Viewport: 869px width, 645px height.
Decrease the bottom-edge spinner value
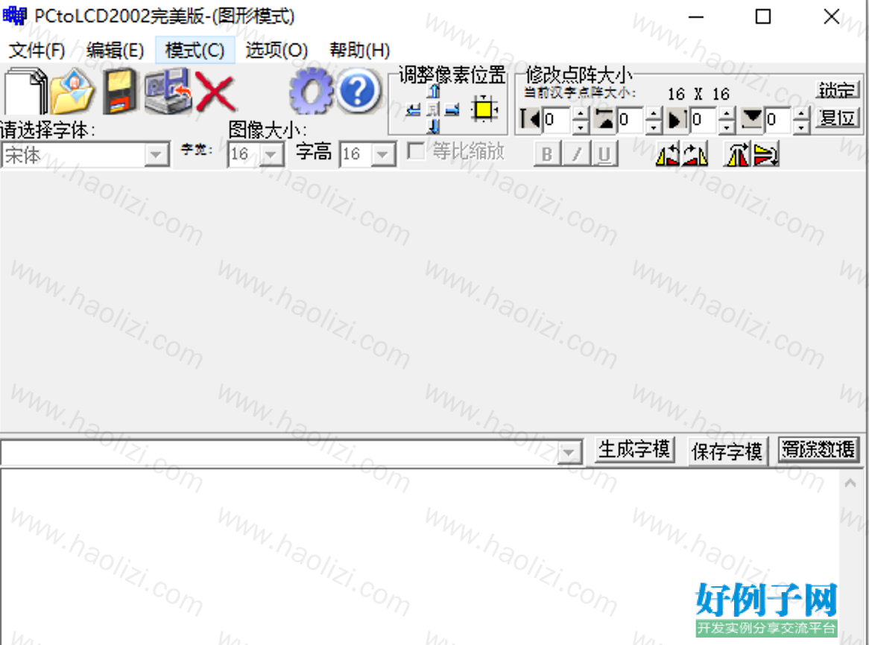pyautogui.click(x=801, y=127)
